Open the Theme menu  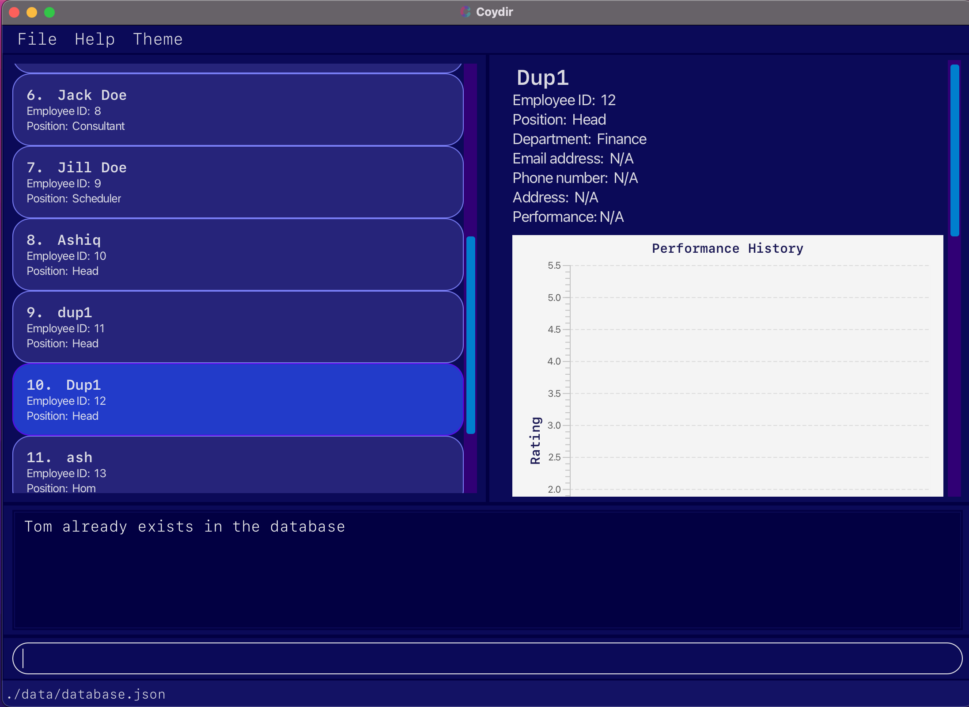[x=158, y=39]
